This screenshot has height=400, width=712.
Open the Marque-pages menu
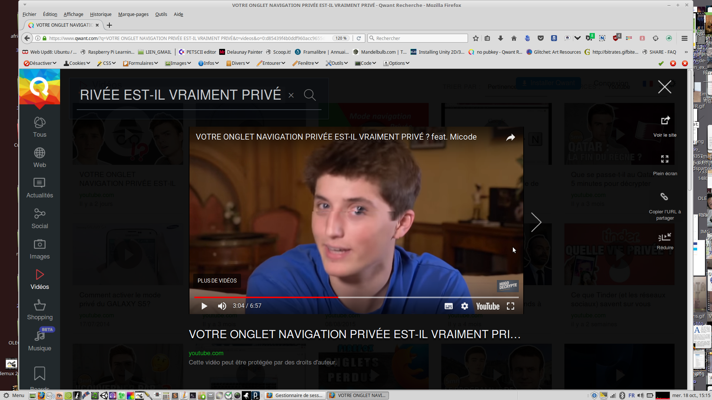[133, 14]
